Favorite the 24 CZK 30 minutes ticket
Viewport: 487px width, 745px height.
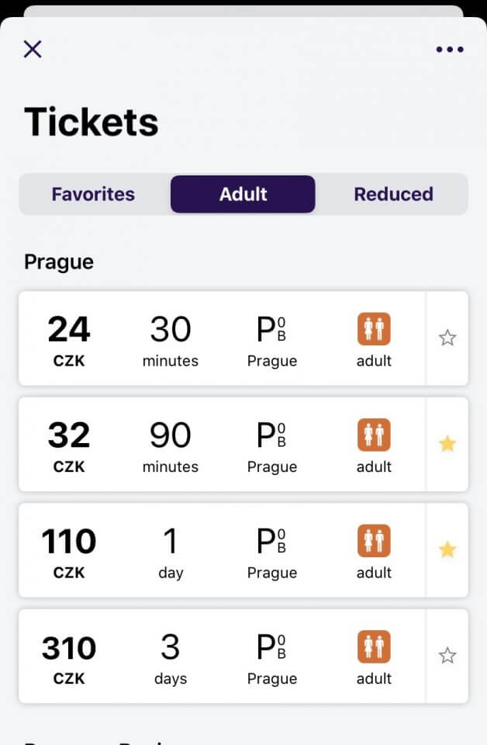coord(447,338)
